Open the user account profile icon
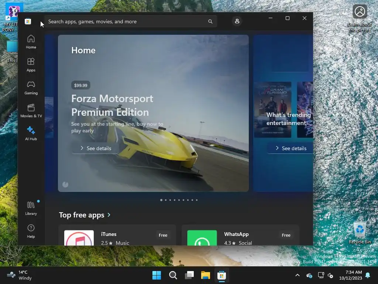Viewport: 378px width, 284px height. coord(237,21)
